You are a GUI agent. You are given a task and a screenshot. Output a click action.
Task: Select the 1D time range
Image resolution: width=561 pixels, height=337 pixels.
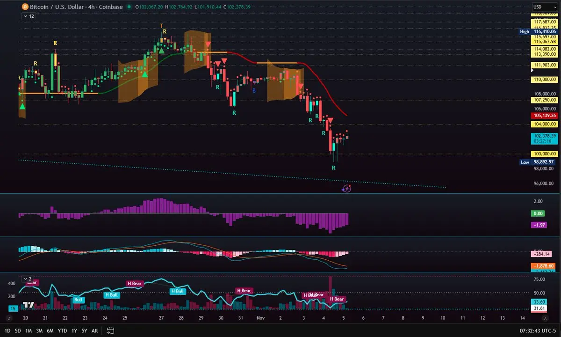7,330
